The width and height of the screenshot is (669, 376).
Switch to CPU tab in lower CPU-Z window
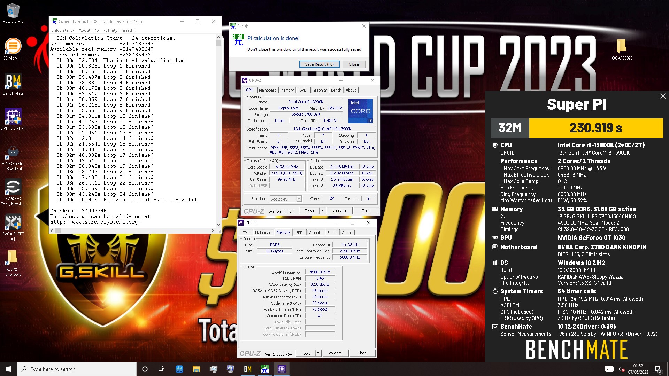[x=246, y=233]
